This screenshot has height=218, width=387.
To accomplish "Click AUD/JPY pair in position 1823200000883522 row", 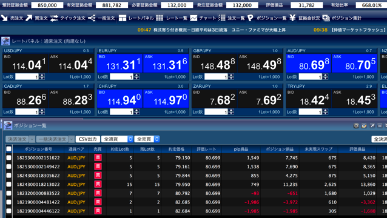I will coord(76,193).
